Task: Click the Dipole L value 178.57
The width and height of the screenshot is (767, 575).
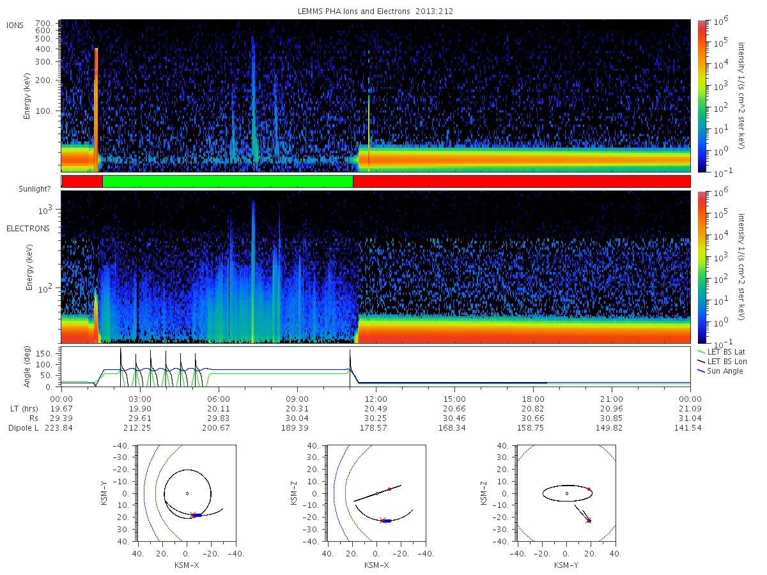Action: point(376,427)
